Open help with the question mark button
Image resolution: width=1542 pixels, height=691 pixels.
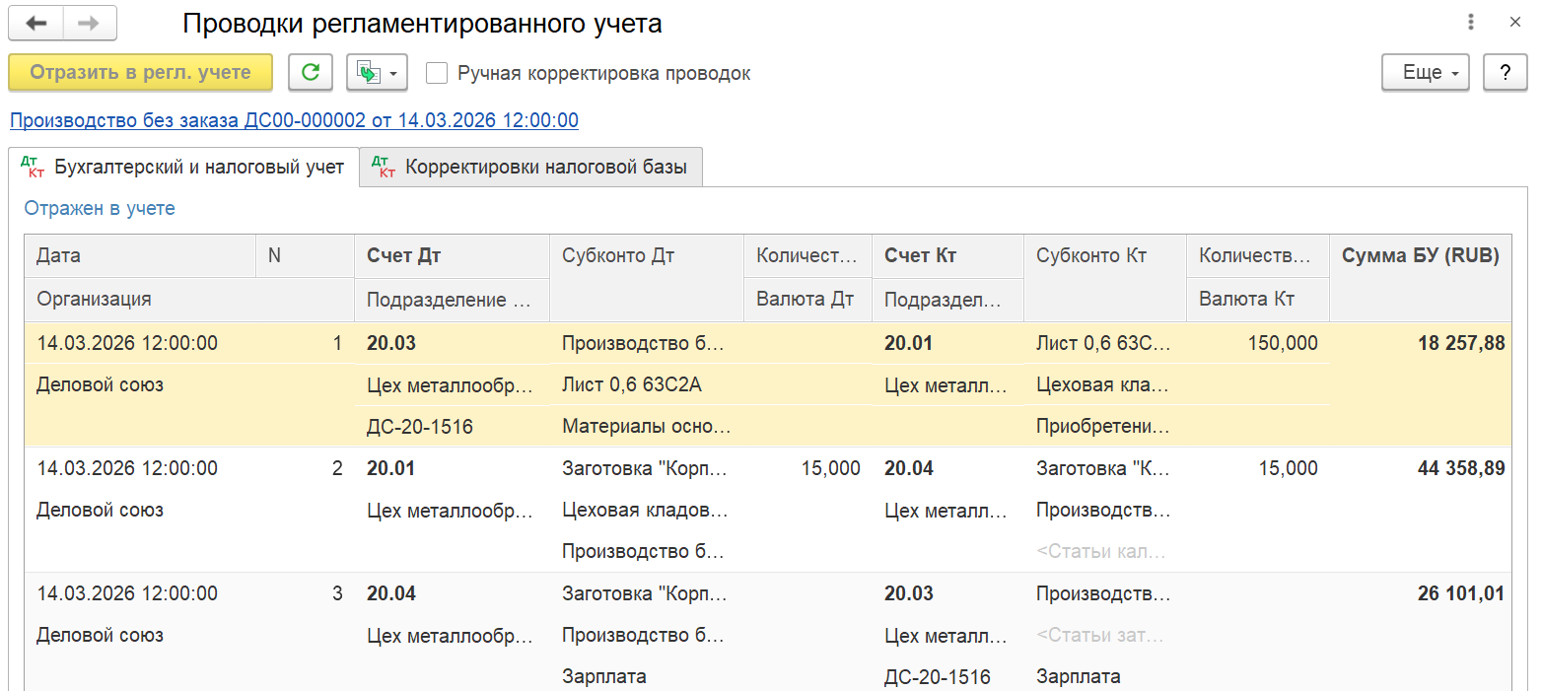pos(1506,73)
